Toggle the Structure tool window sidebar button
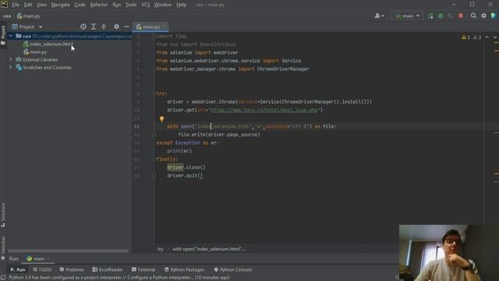Image resolution: width=499 pixels, height=281 pixels. coord(3,215)
